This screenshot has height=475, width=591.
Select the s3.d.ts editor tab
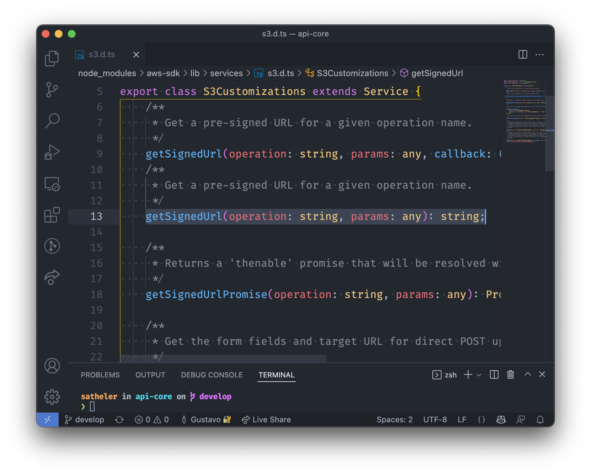click(x=107, y=54)
